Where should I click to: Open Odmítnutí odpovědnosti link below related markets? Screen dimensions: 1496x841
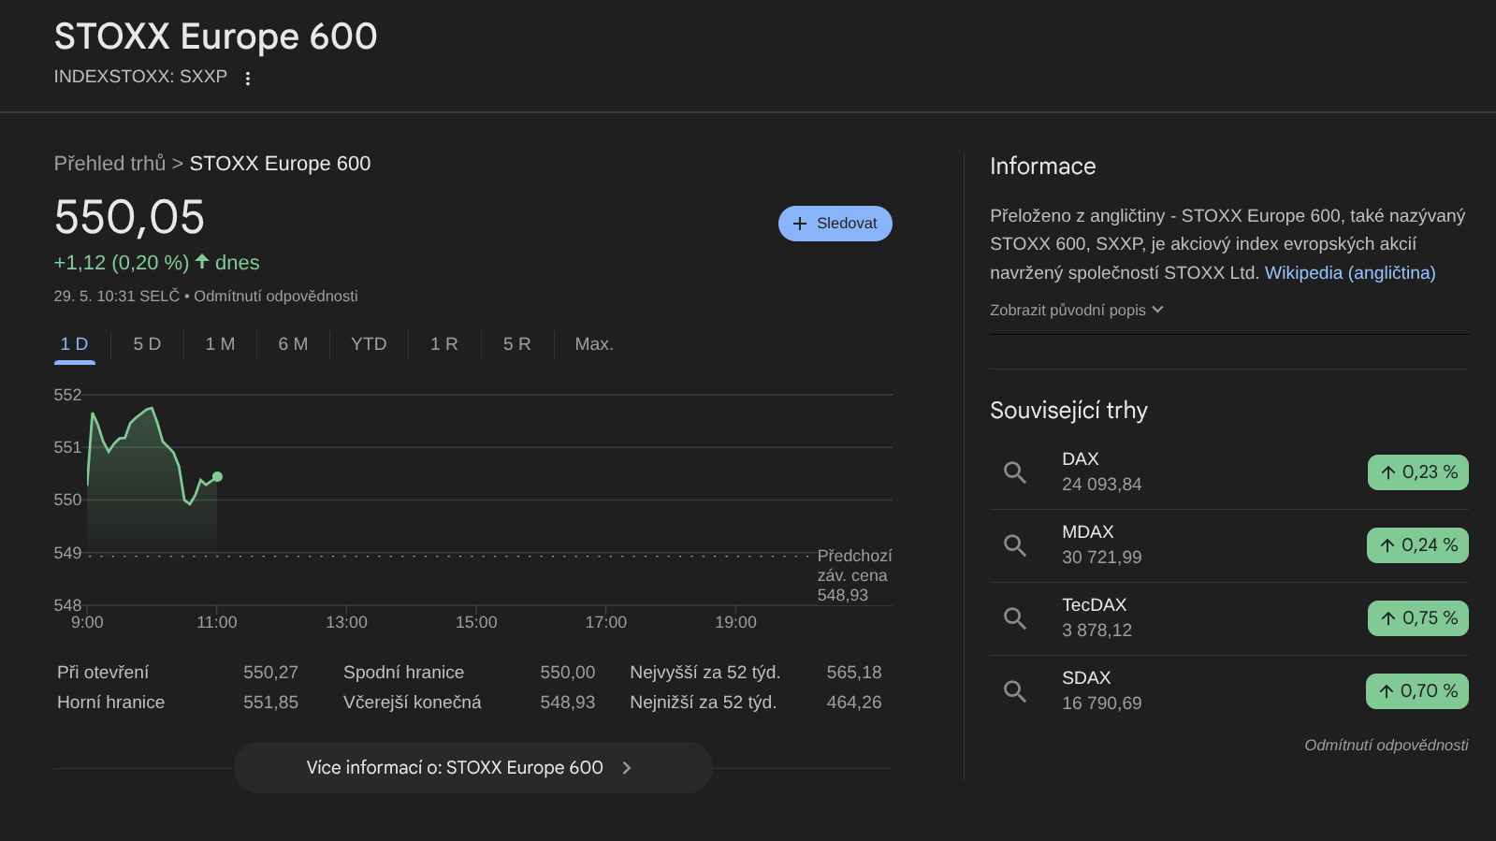(x=1387, y=746)
